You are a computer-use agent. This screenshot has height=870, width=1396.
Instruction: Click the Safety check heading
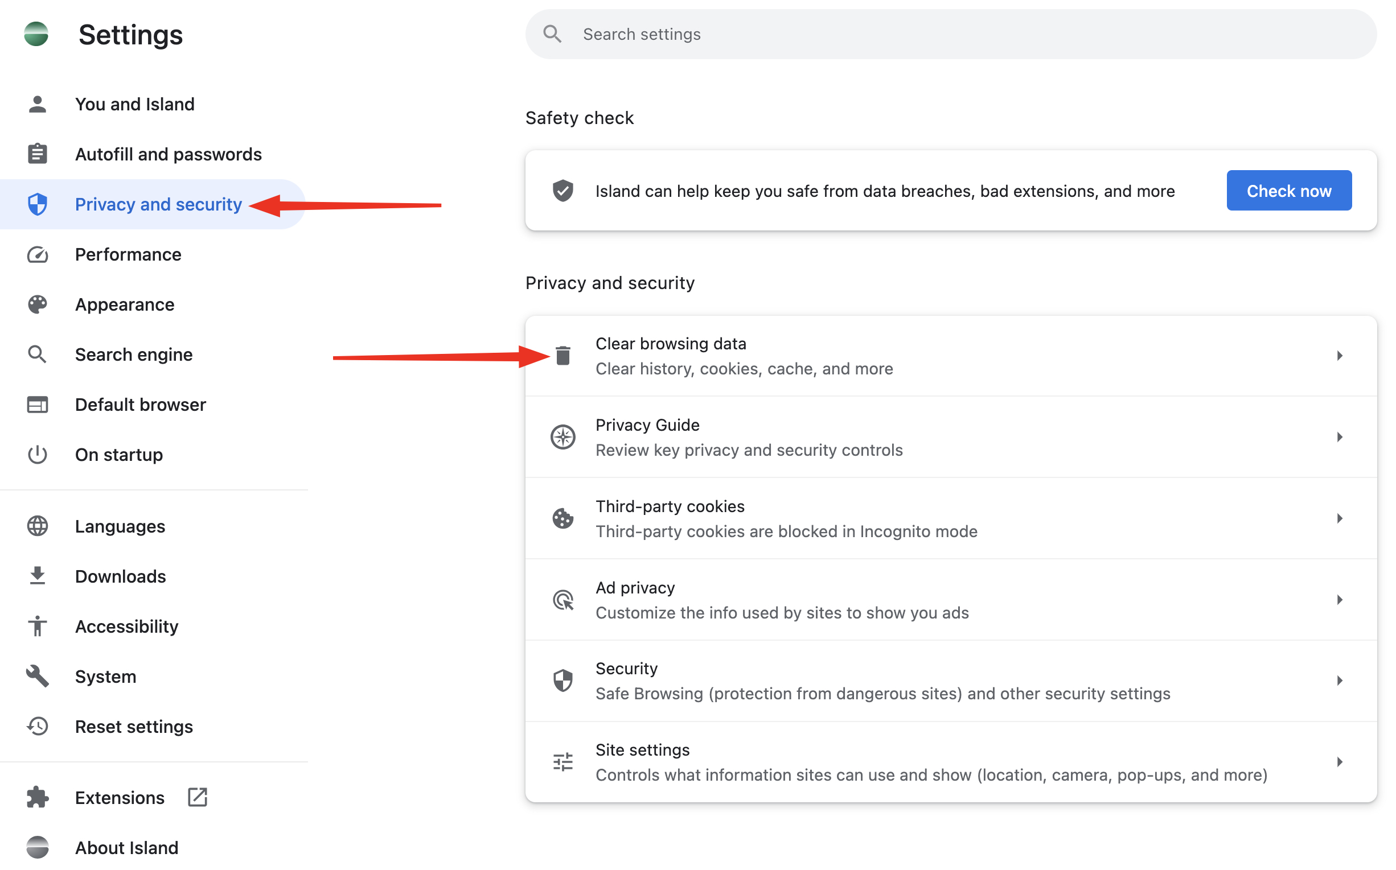(579, 118)
